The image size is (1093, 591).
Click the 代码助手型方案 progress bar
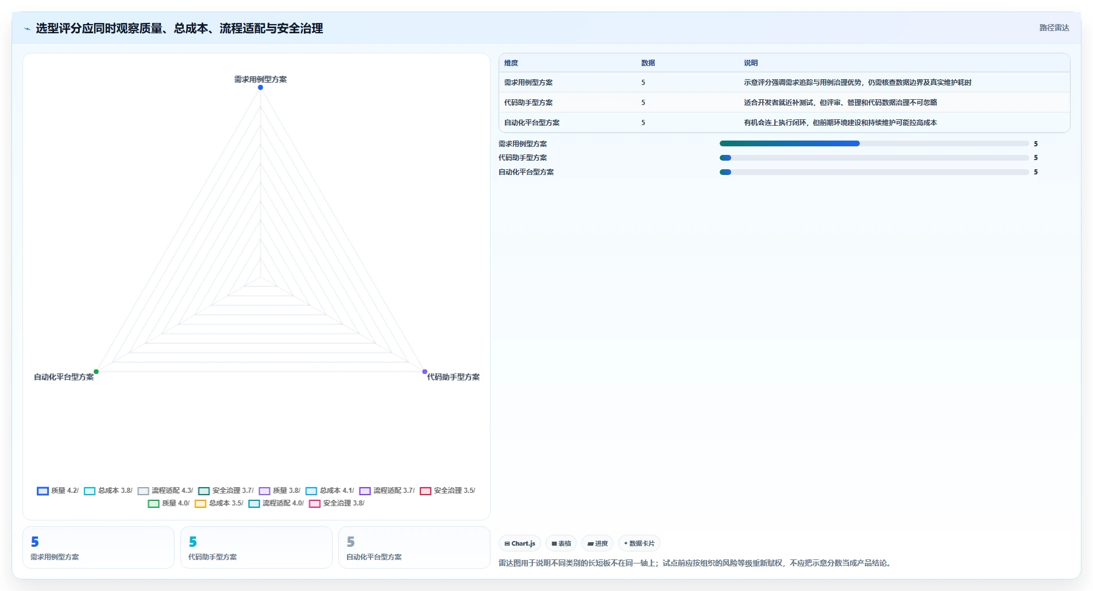874,158
